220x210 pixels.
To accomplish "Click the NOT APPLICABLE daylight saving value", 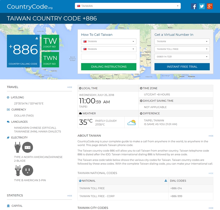I will point(155,107).
